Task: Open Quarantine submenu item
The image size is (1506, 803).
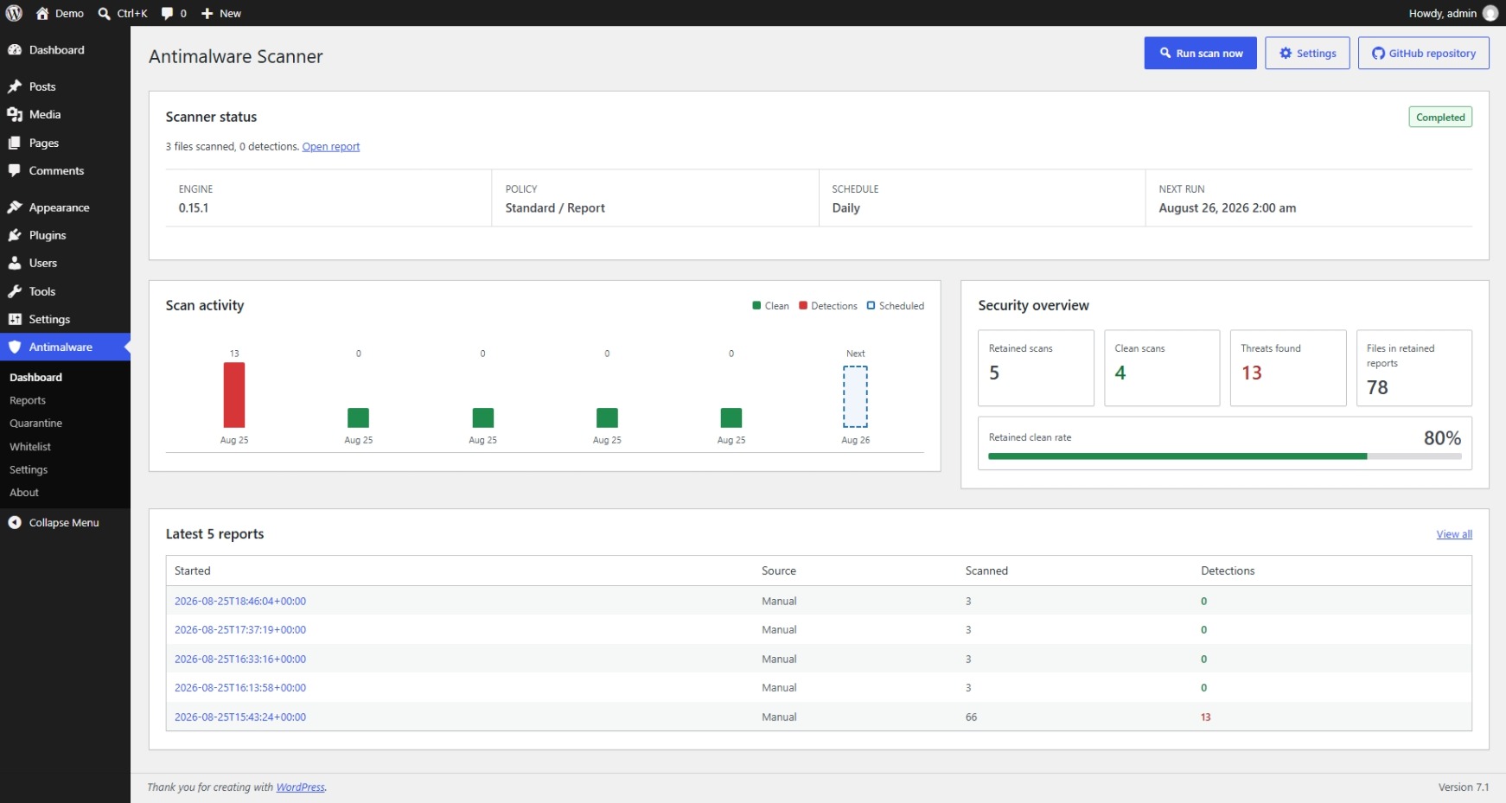Action: pos(35,424)
